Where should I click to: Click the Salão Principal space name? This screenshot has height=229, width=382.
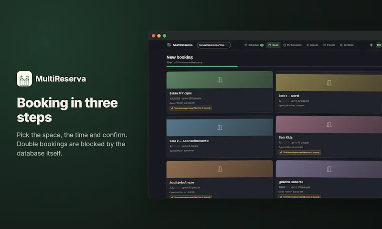180,93
